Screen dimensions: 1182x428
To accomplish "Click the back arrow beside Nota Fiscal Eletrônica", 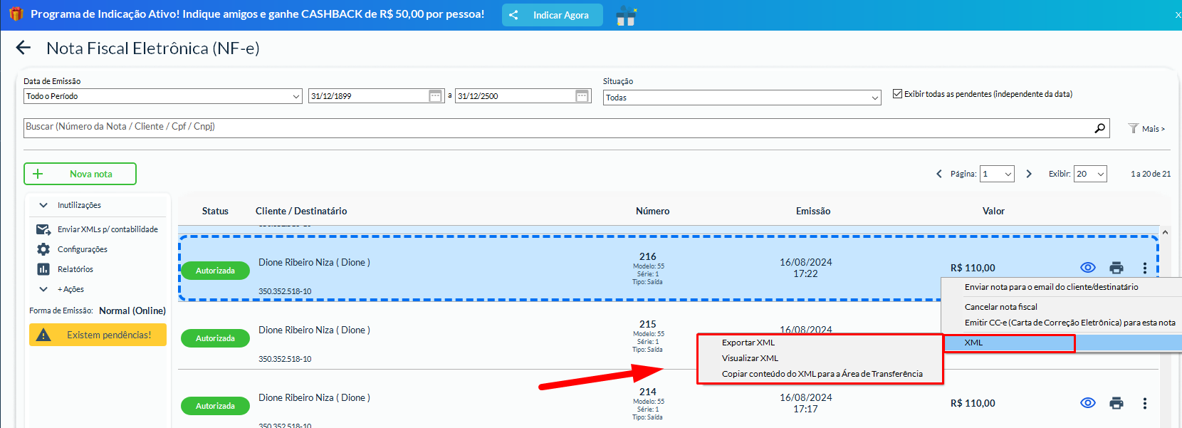I will pos(23,48).
